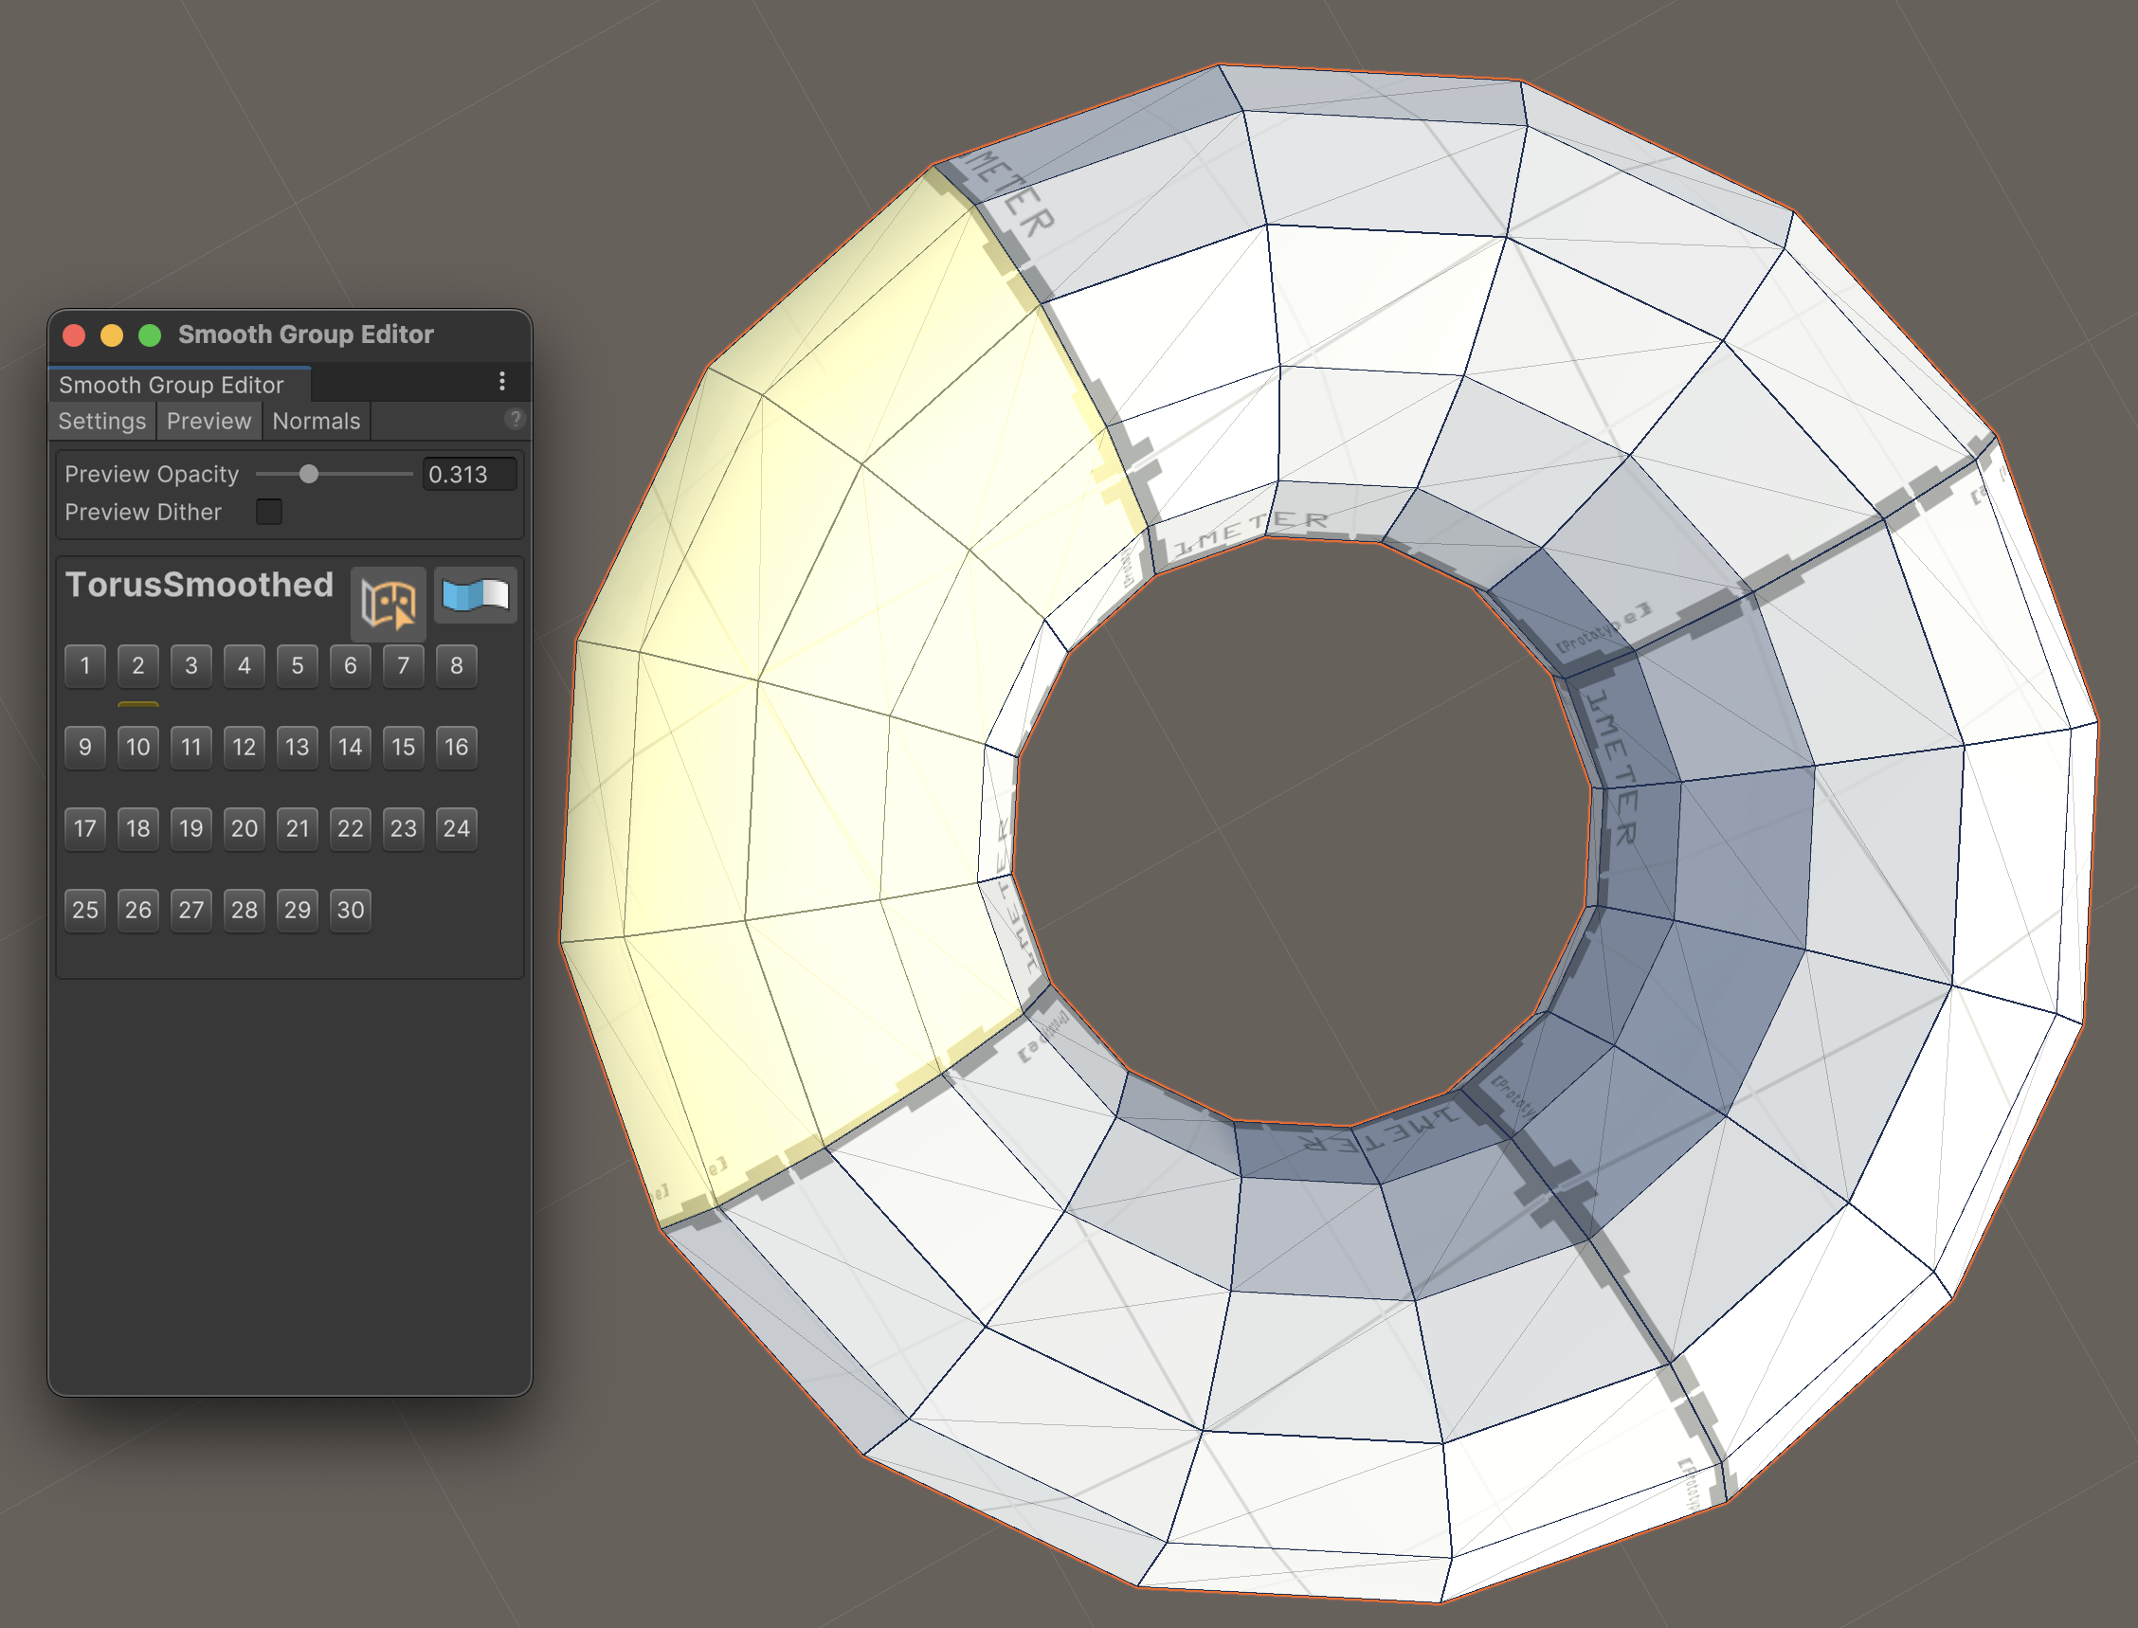
Task: Click the blue UV flag icon
Action: 475,595
